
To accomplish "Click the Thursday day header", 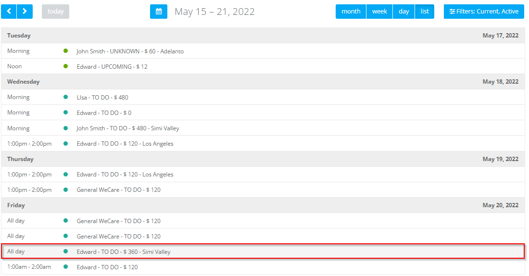I will pos(20,159).
